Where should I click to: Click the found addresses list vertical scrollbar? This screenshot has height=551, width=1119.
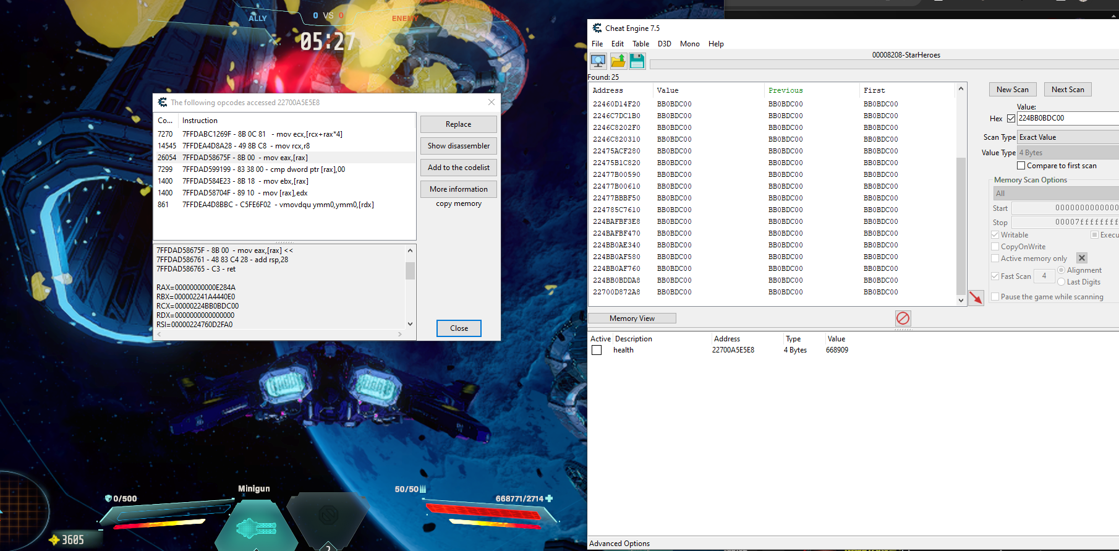[961, 223]
